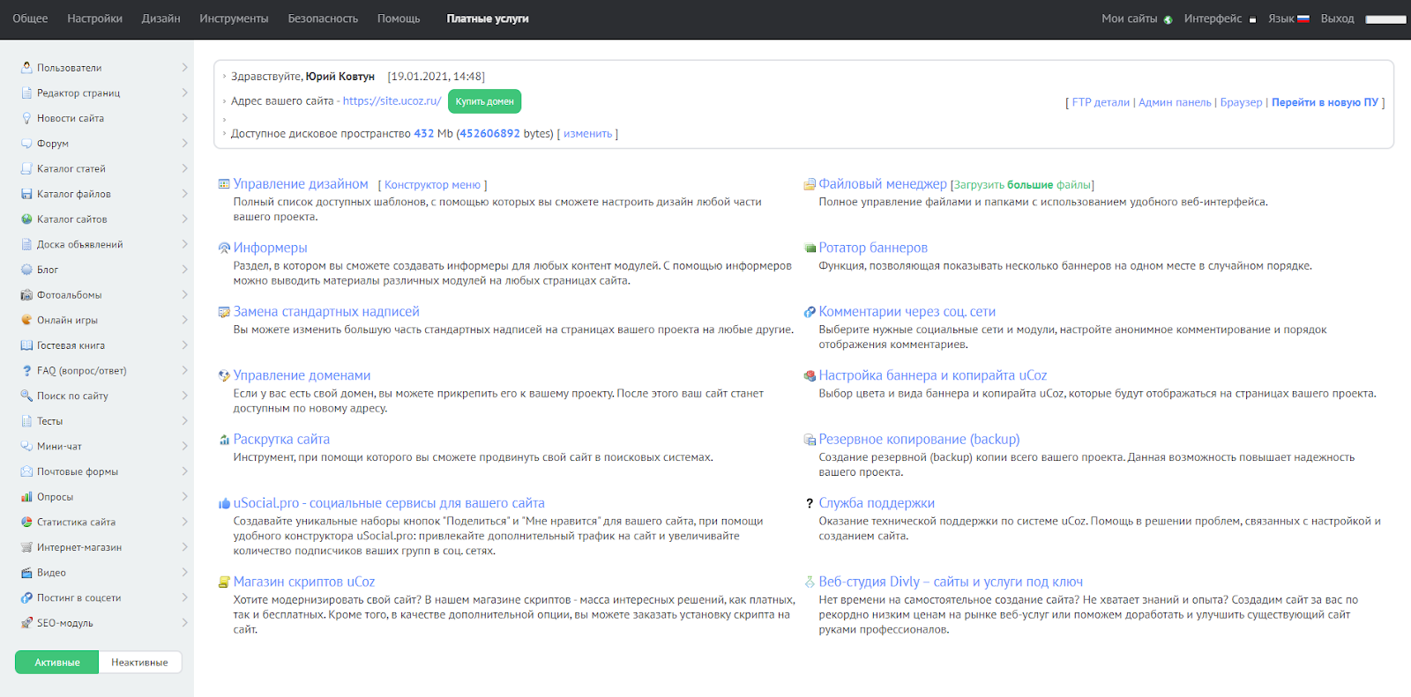Expand the Доска объявлений chevron arrow
The height and width of the screenshot is (697, 1411).
[184, 244]
